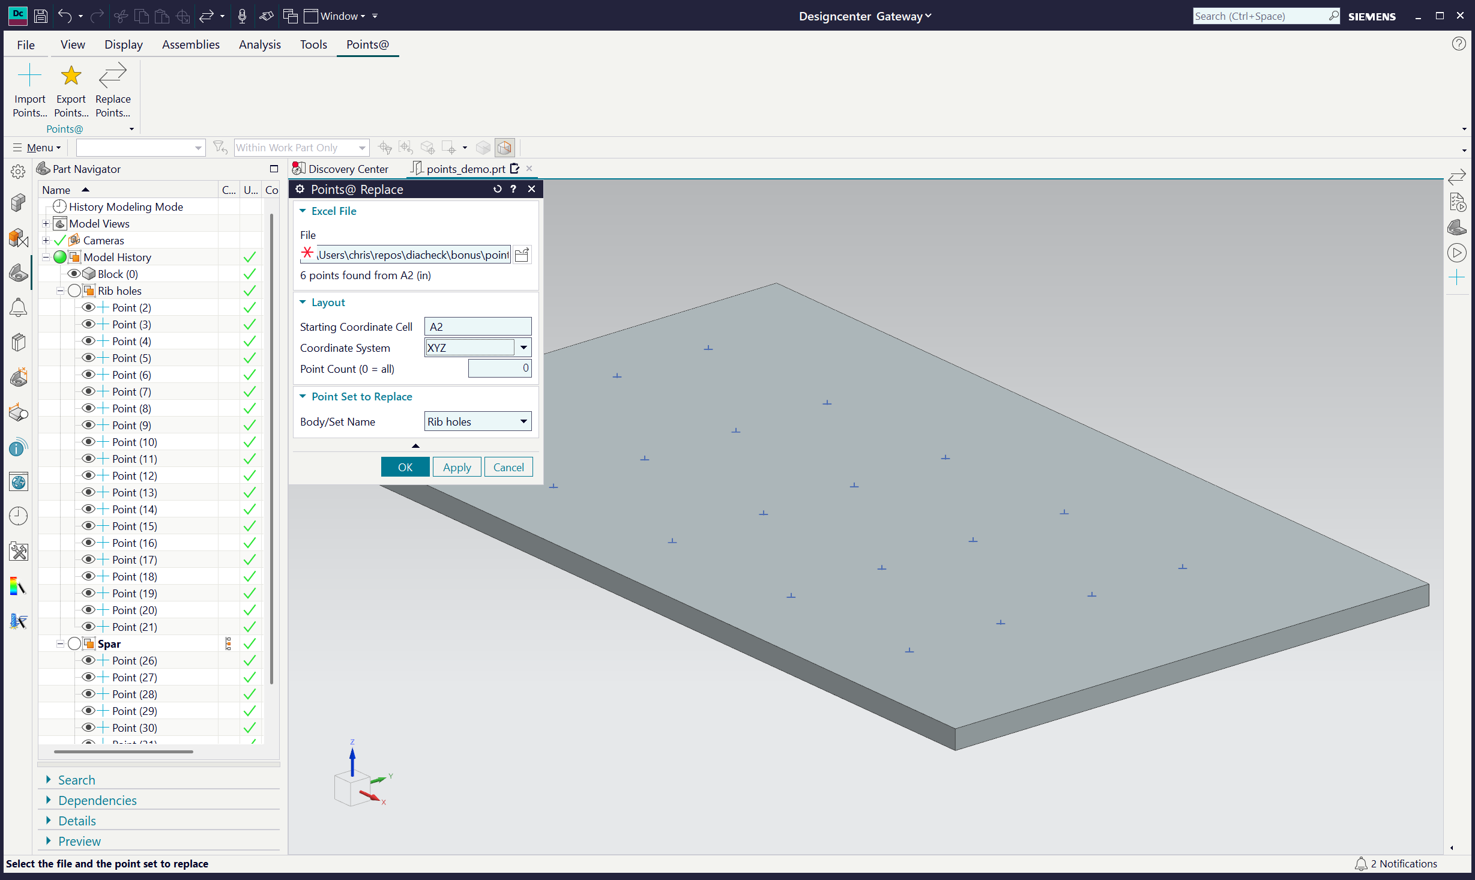Expand the Model Views tree node
Image resolution: width=1475 pixels, height=880 pixels.
point(46,223)
